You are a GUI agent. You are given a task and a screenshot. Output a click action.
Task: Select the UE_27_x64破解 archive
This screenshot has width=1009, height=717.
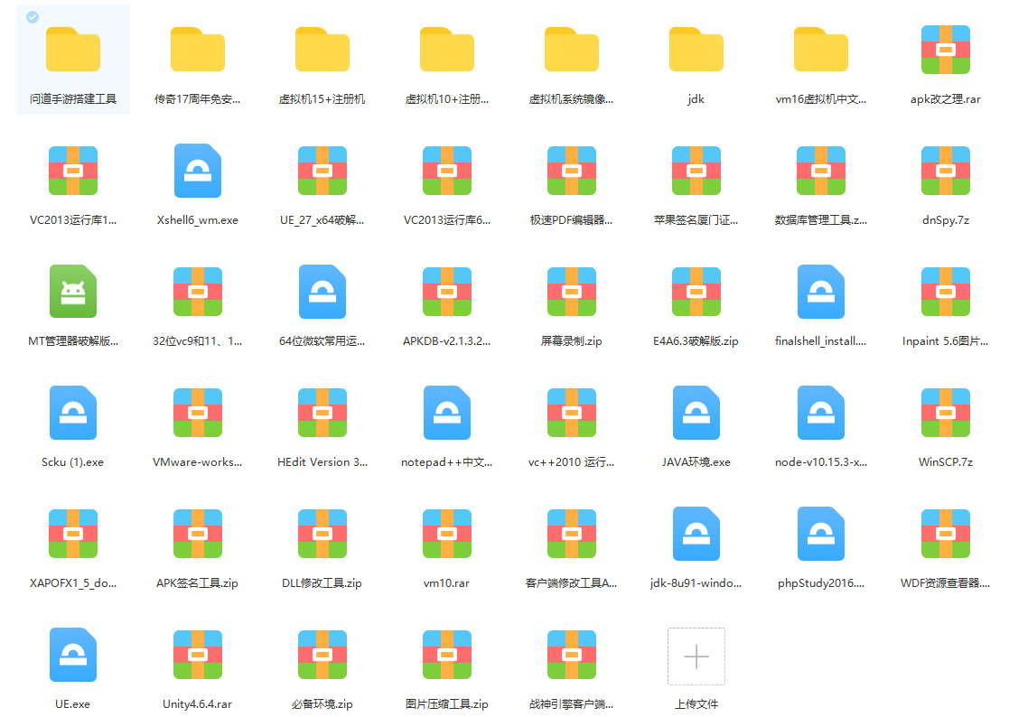point(322,171)
